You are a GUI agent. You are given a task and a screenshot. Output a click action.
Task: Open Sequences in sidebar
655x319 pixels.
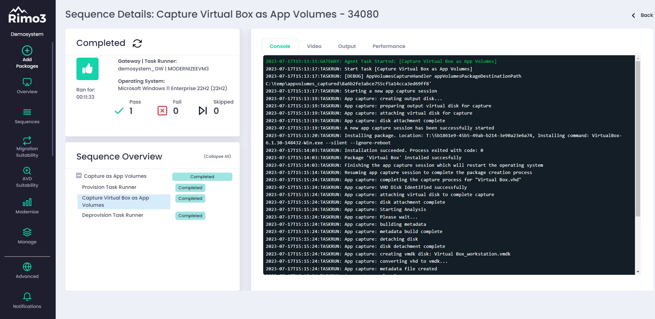coord(27,116)
